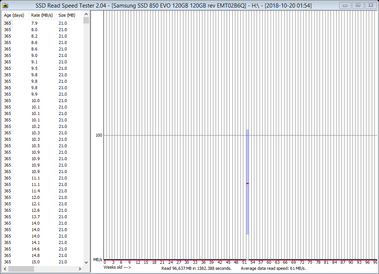Click the list's scroll up arrow

[x=86, y=14]
